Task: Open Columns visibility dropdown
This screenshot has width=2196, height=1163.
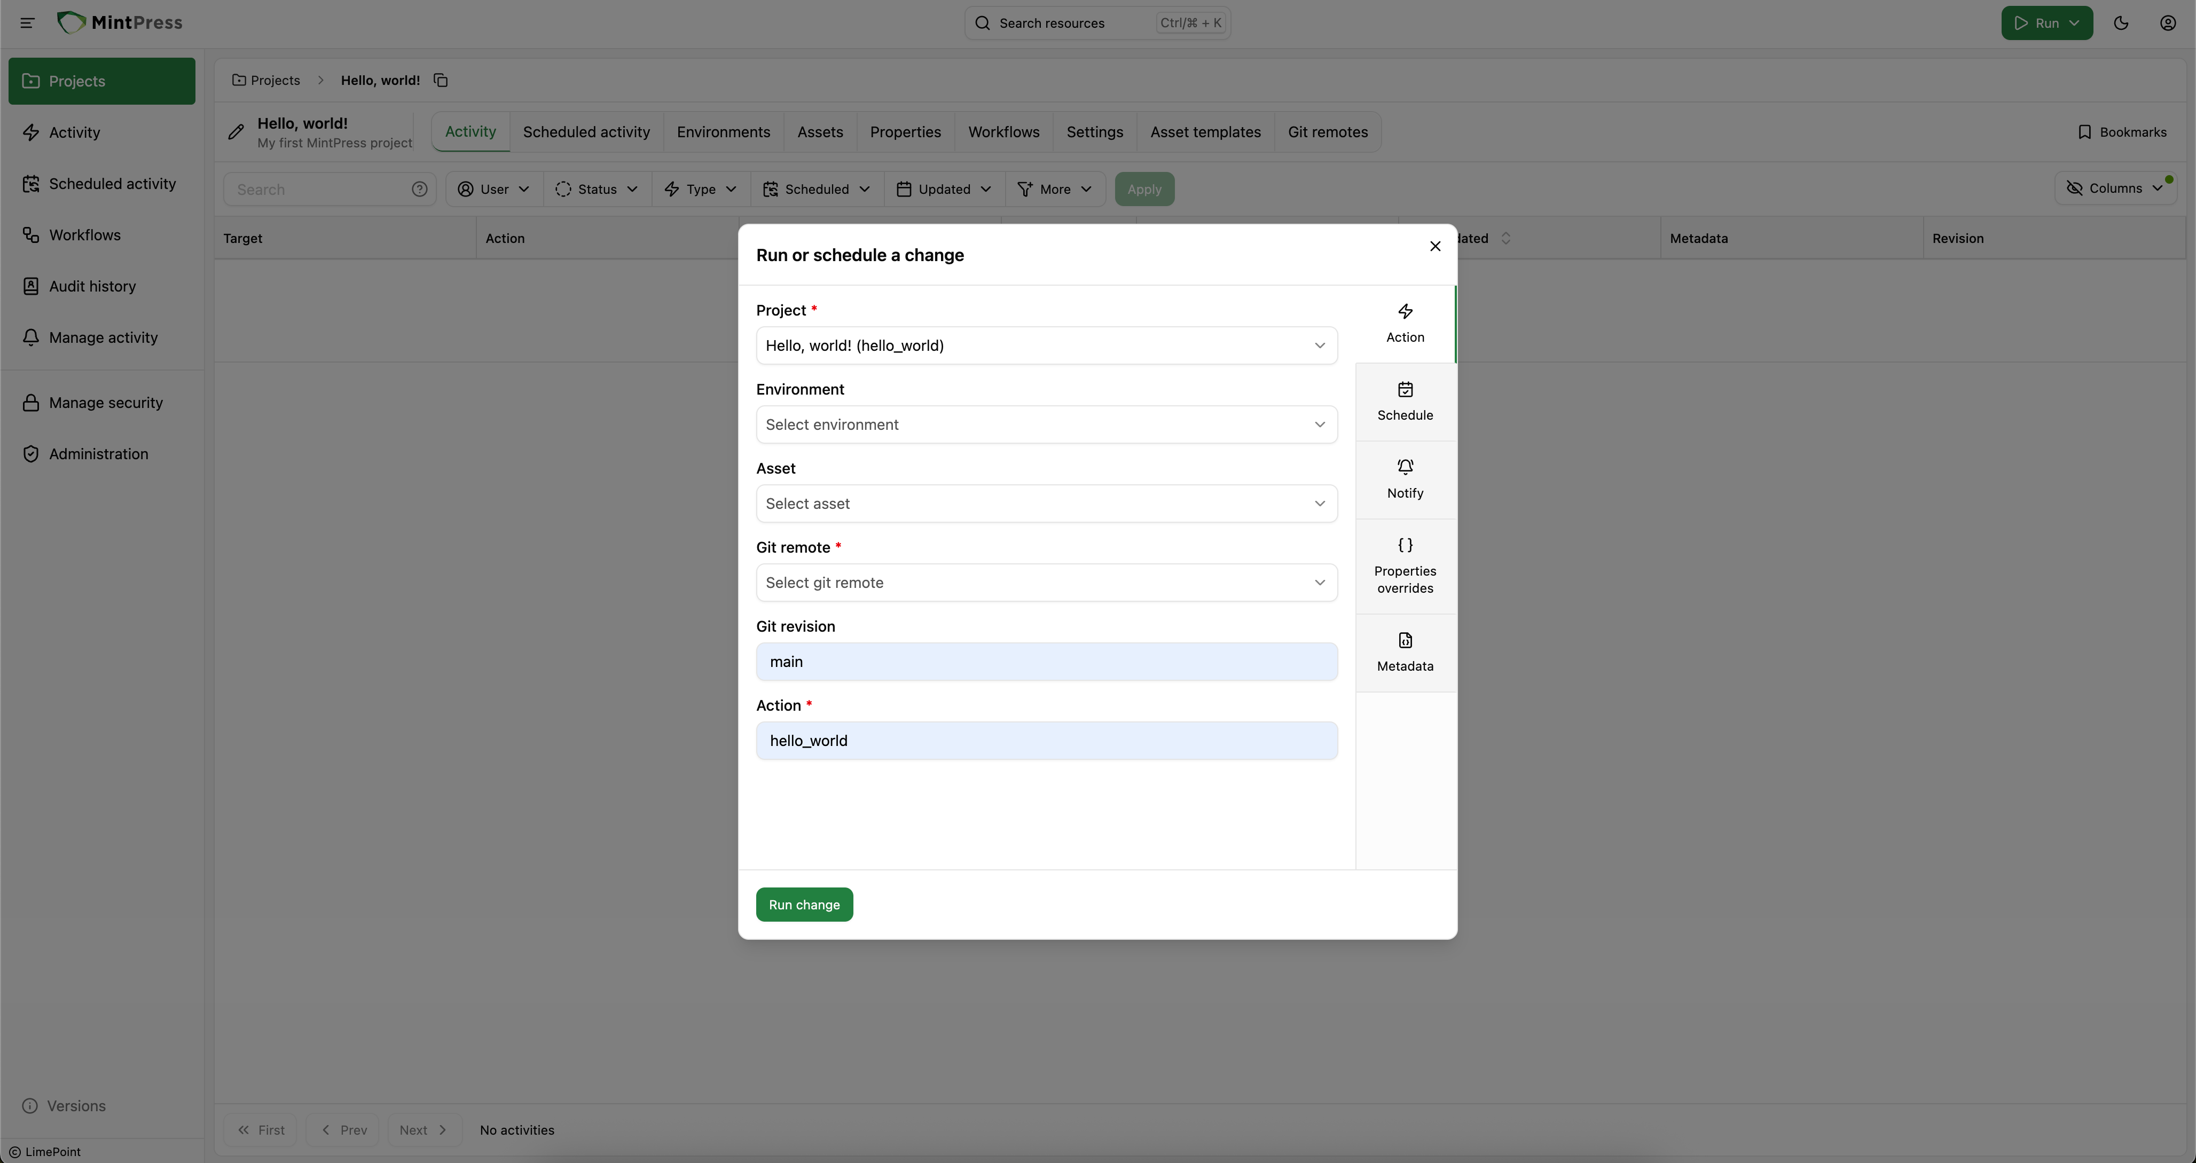Action: pyautogui.click(x=2116, y=188)
